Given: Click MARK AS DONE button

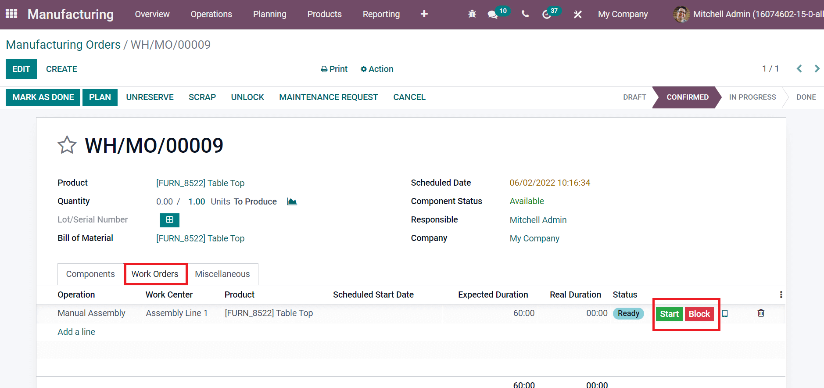Looking at the screenshot, I should pyautogui.click(x=43, y=97).
